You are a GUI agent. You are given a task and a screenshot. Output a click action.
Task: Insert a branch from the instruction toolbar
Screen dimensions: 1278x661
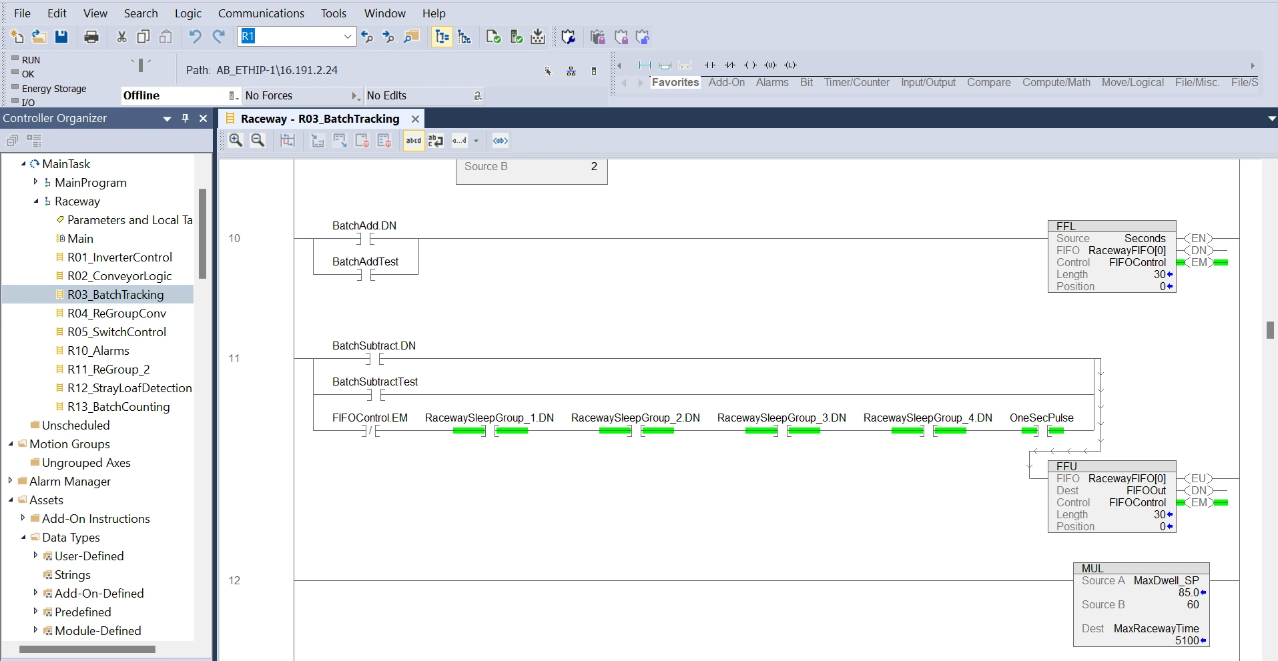pyautogui.click(x=665, y=65)
